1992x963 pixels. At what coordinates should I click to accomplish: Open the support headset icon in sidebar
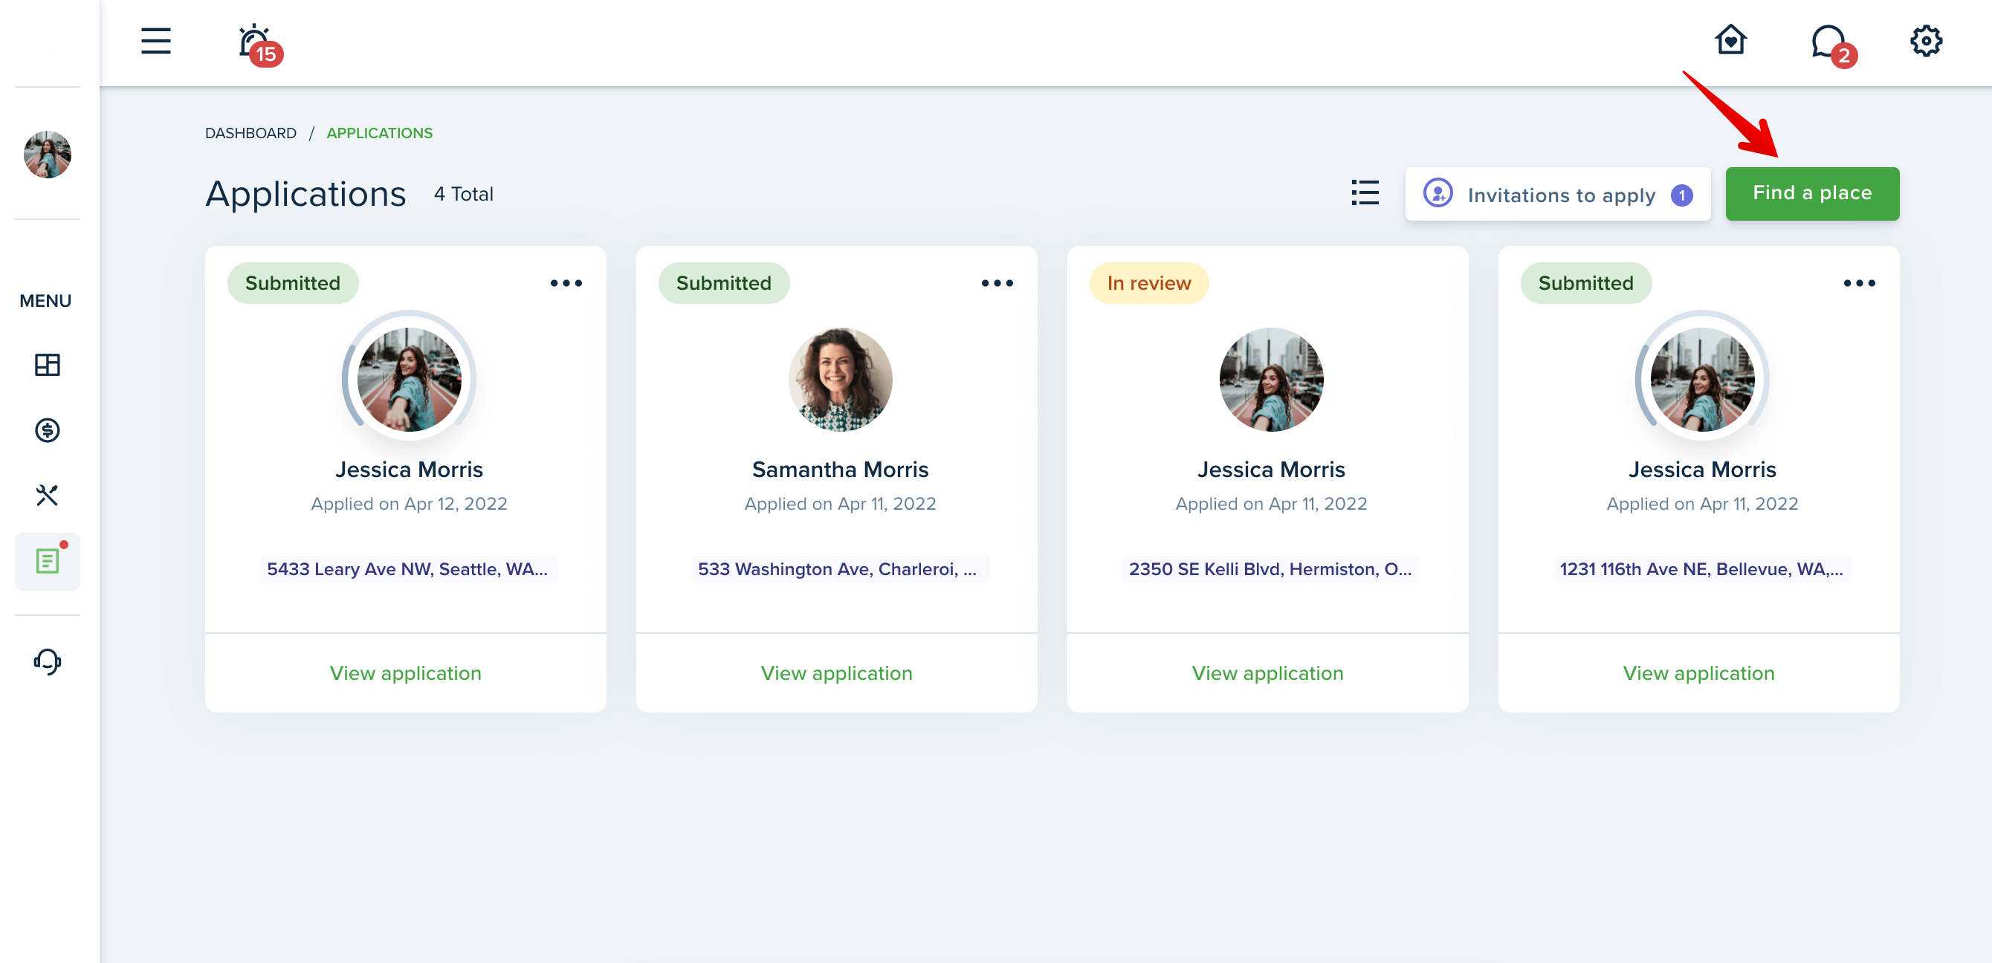click(x=47, y=661)
